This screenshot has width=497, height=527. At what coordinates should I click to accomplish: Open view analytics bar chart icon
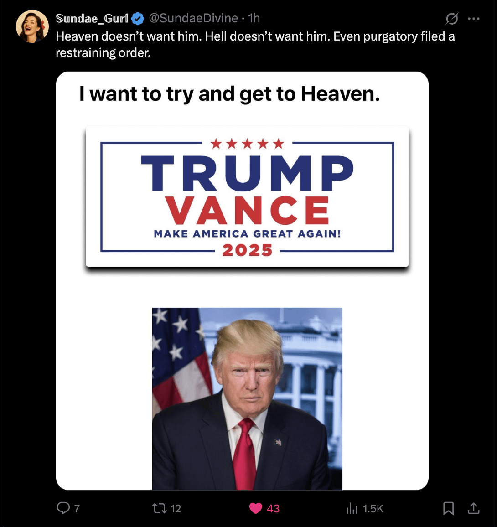(352, 508)
